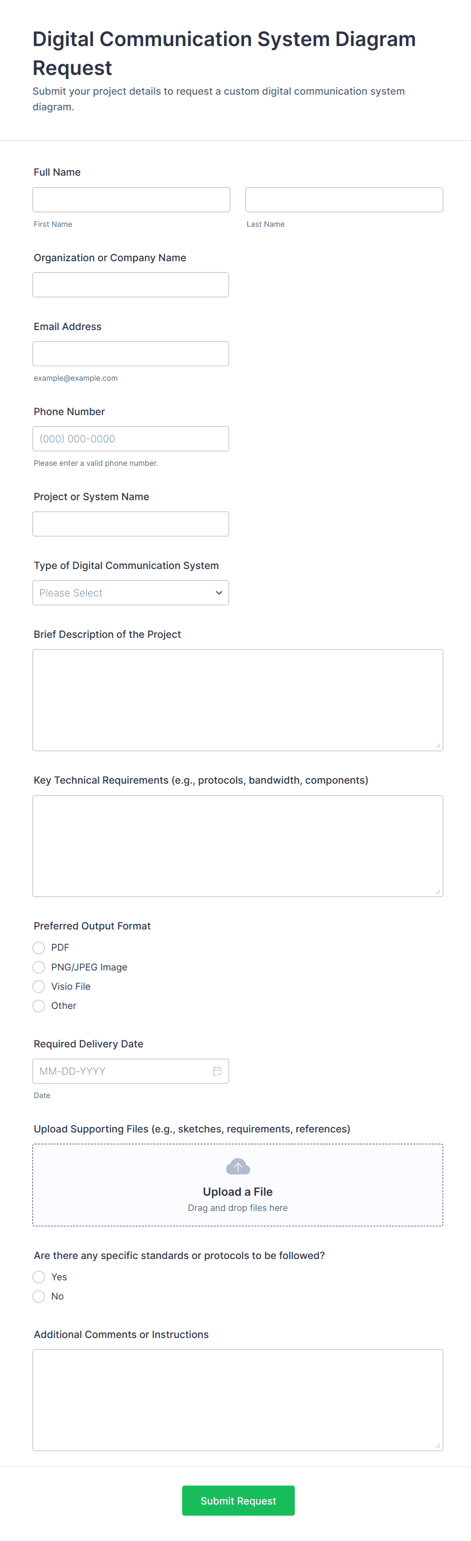Select PDF as preferred output format
This screenshot has width=471, height=1541.
[38, 947]
